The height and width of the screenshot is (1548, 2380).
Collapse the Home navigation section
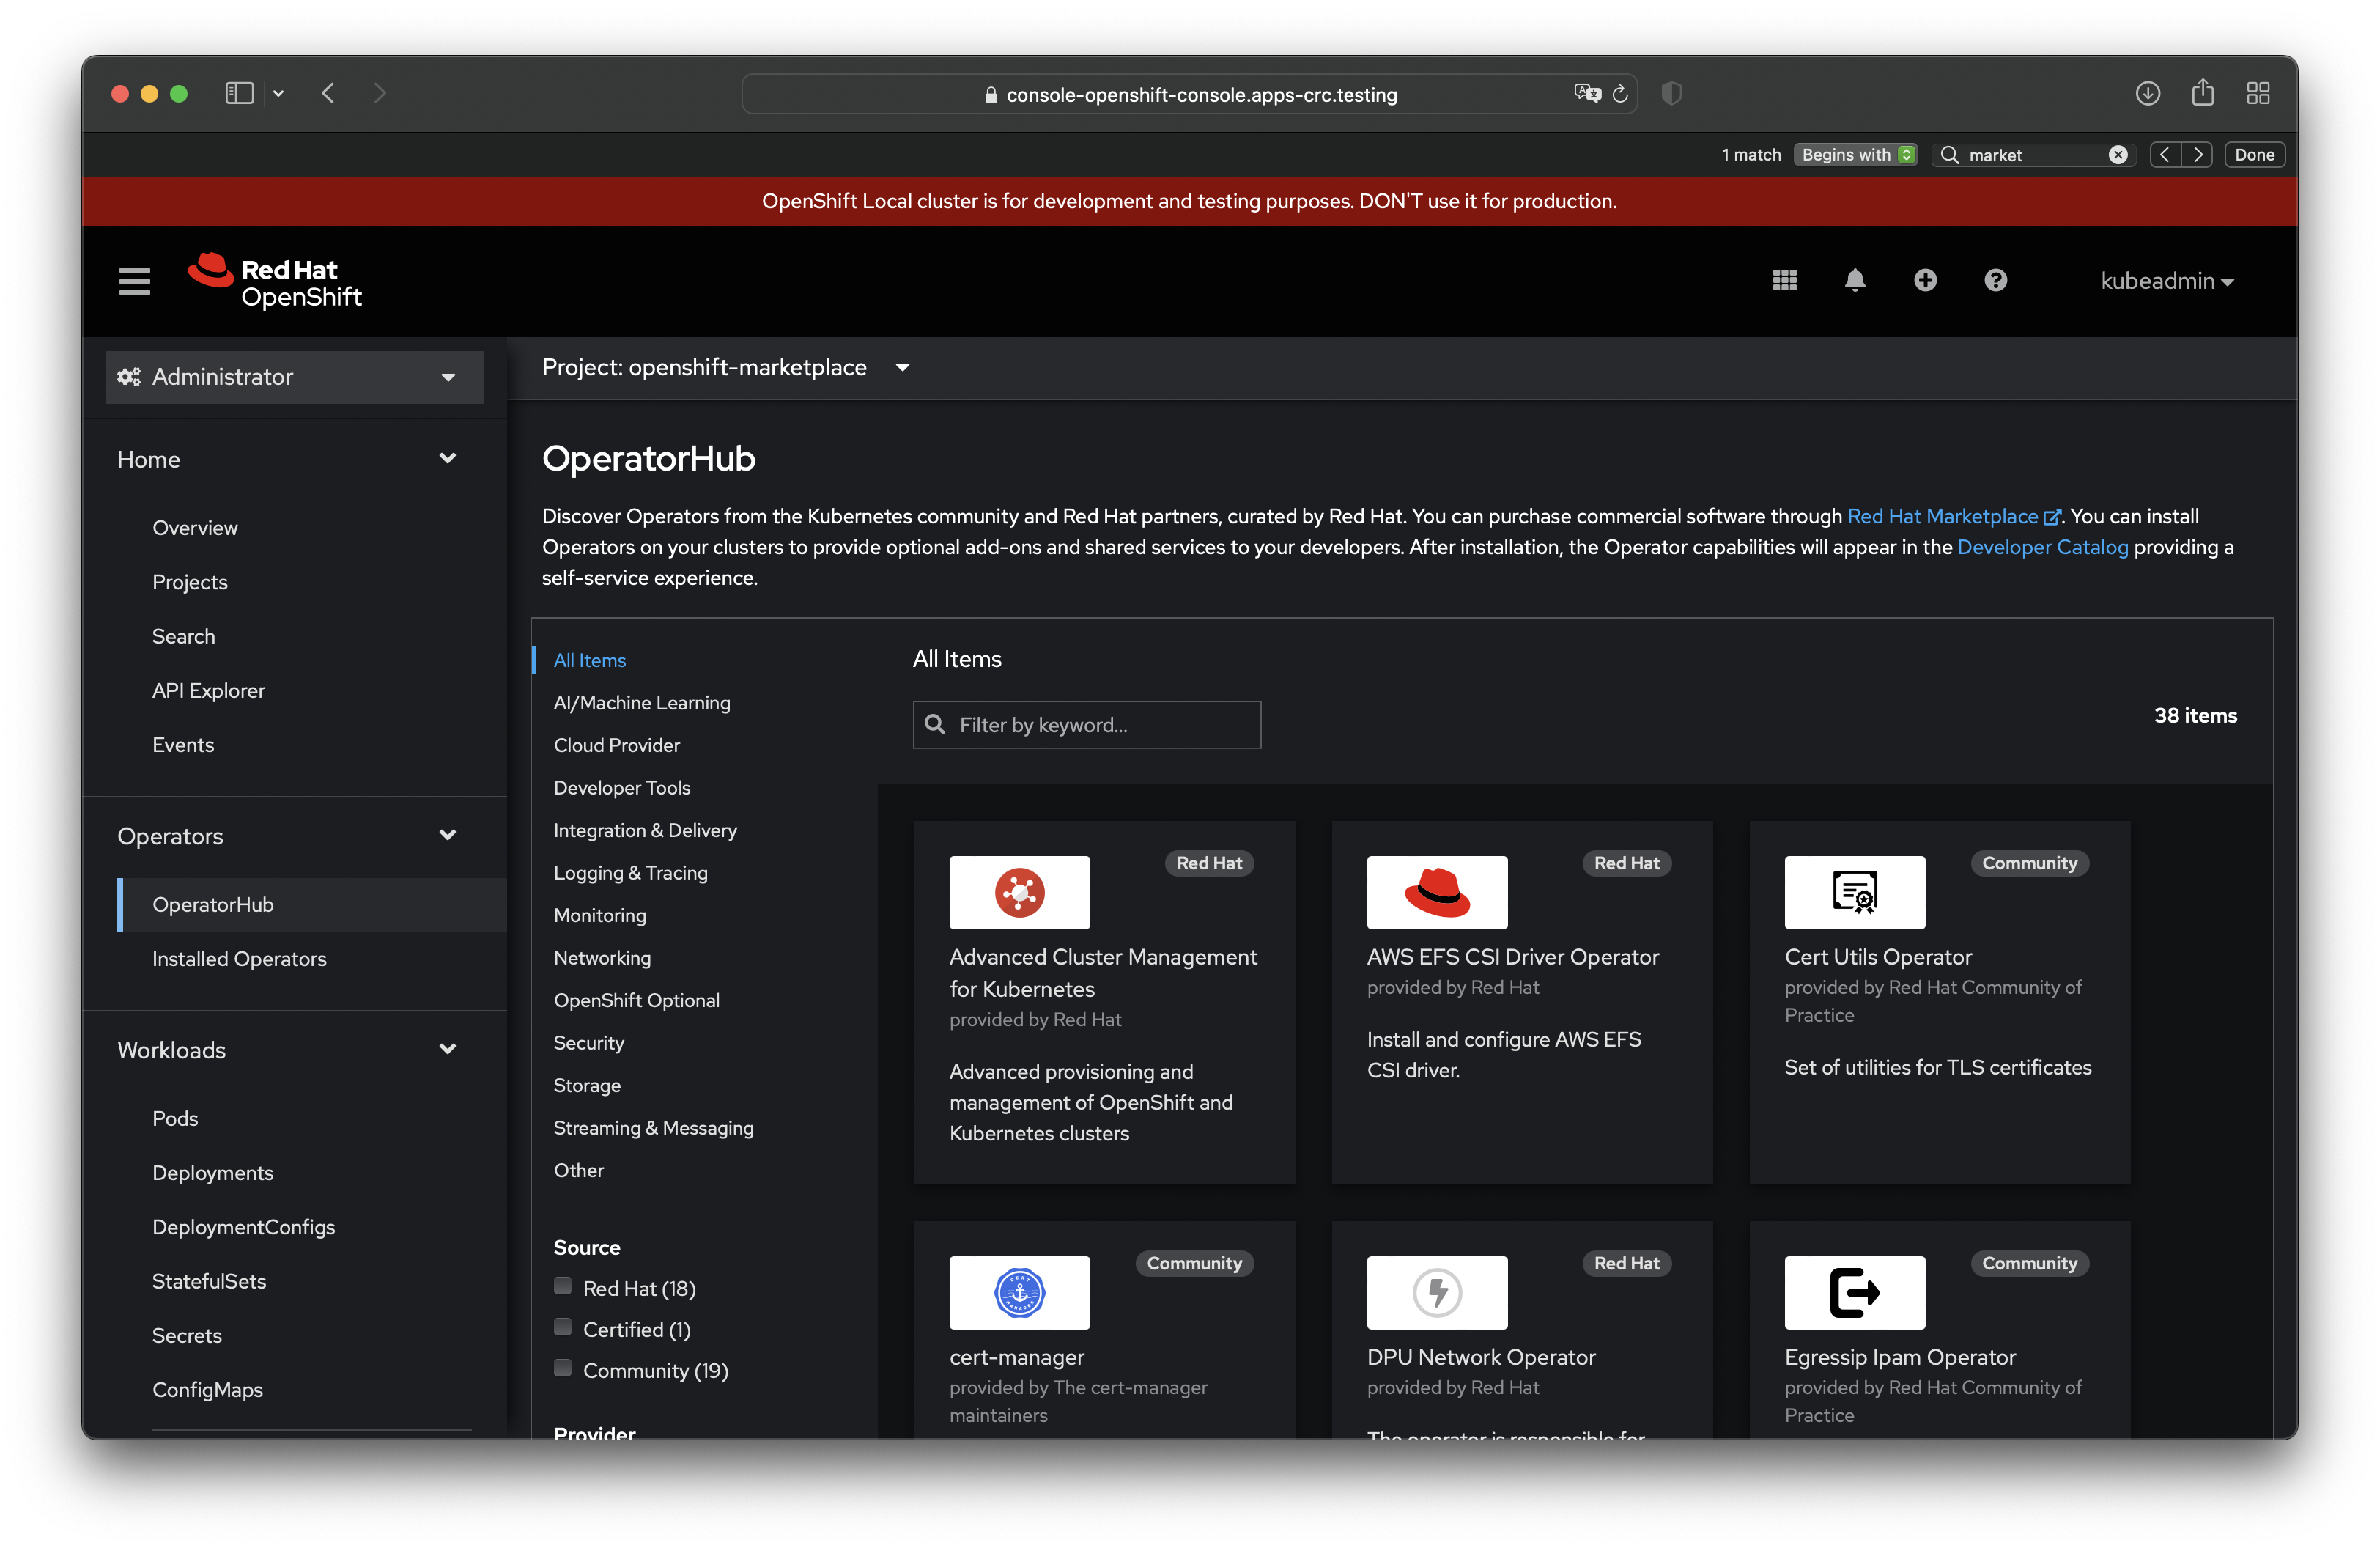[x=287, y=459]
